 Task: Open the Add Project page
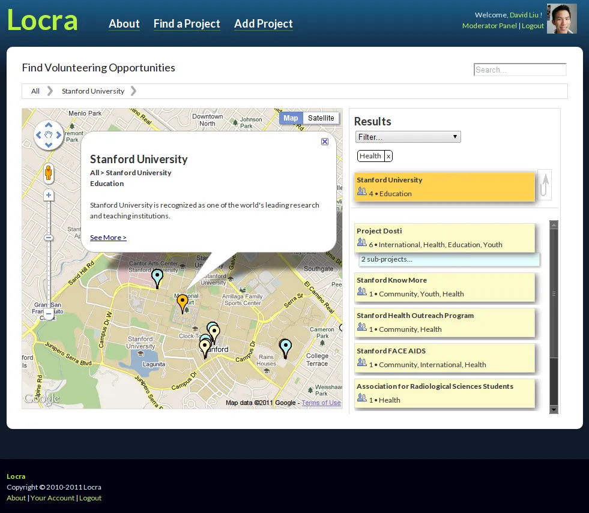263,24
